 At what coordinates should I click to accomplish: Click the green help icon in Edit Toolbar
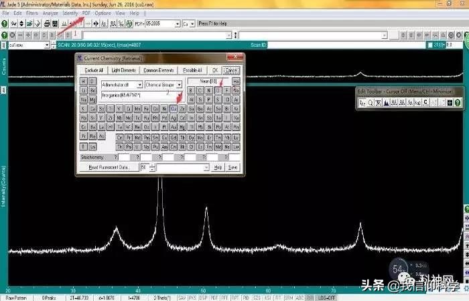458,103
